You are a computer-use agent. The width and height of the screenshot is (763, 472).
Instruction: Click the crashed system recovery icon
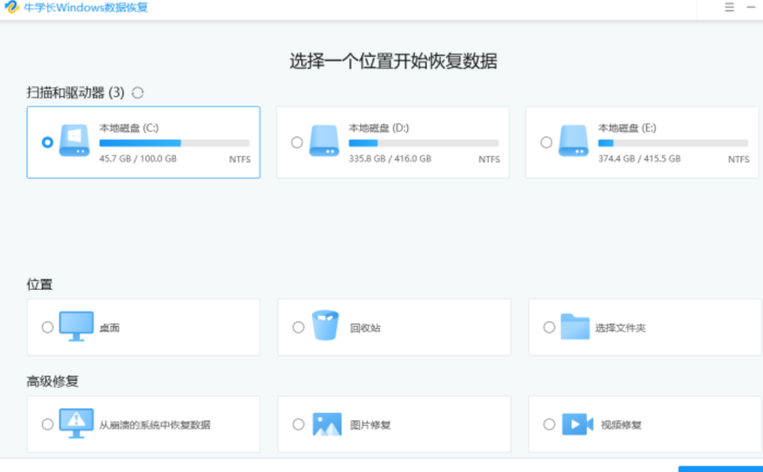pos(74,424)
